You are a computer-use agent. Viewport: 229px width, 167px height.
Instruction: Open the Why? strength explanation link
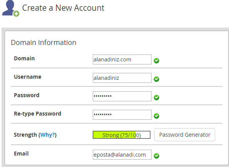pyautogui.click(x=48, y=135)
